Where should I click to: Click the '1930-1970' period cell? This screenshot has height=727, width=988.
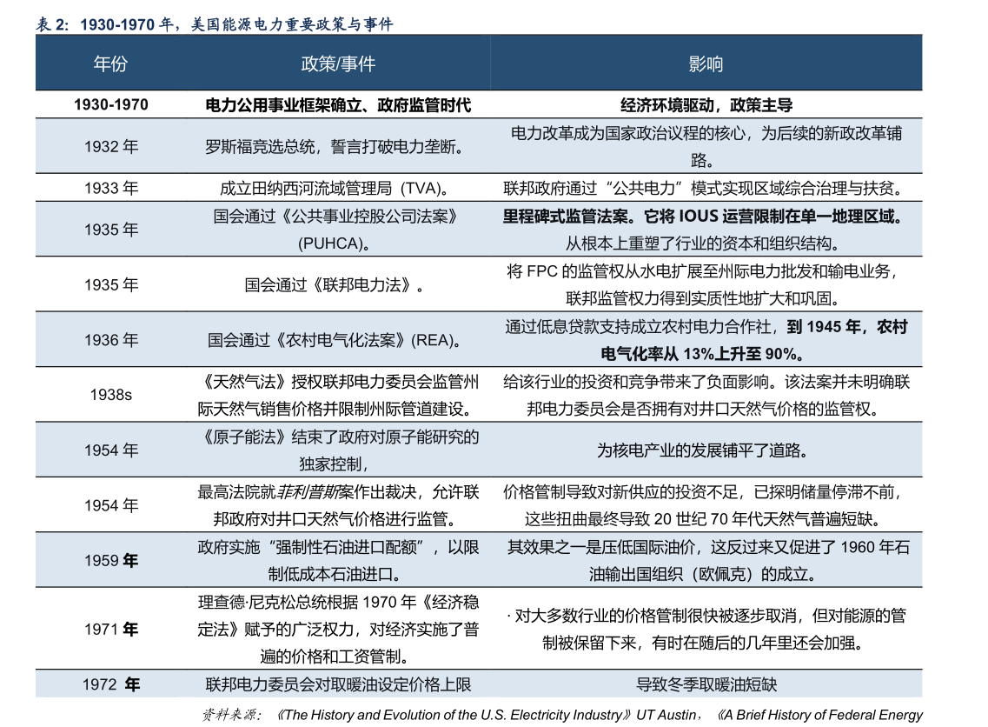tap(111, 104)
